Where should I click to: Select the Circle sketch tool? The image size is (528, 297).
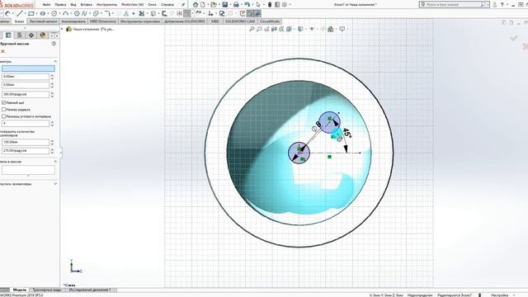coord(54,13)
